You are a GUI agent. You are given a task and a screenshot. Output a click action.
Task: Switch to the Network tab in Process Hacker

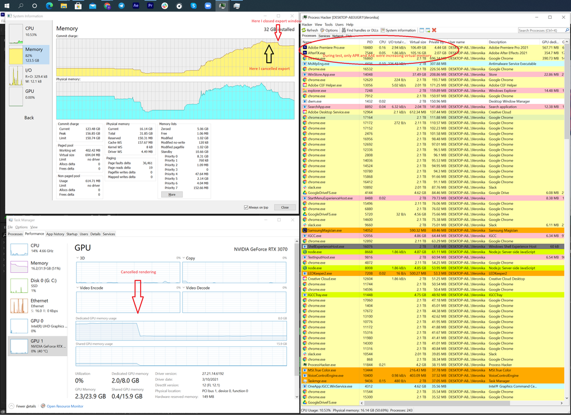(337, 35)
